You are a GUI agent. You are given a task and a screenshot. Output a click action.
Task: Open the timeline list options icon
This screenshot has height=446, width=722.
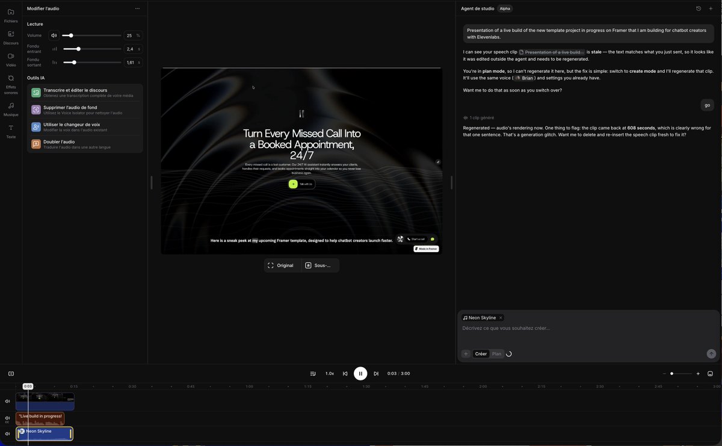click(313, 374)
